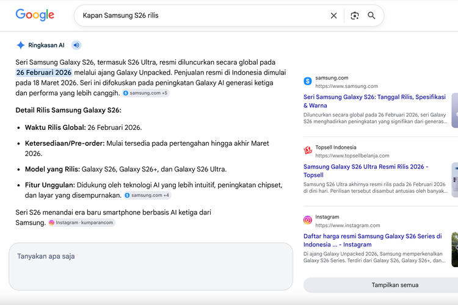Screen dimensions: 458x305
Task: Click Instagram site name in sources
Action: click(327, 217)
